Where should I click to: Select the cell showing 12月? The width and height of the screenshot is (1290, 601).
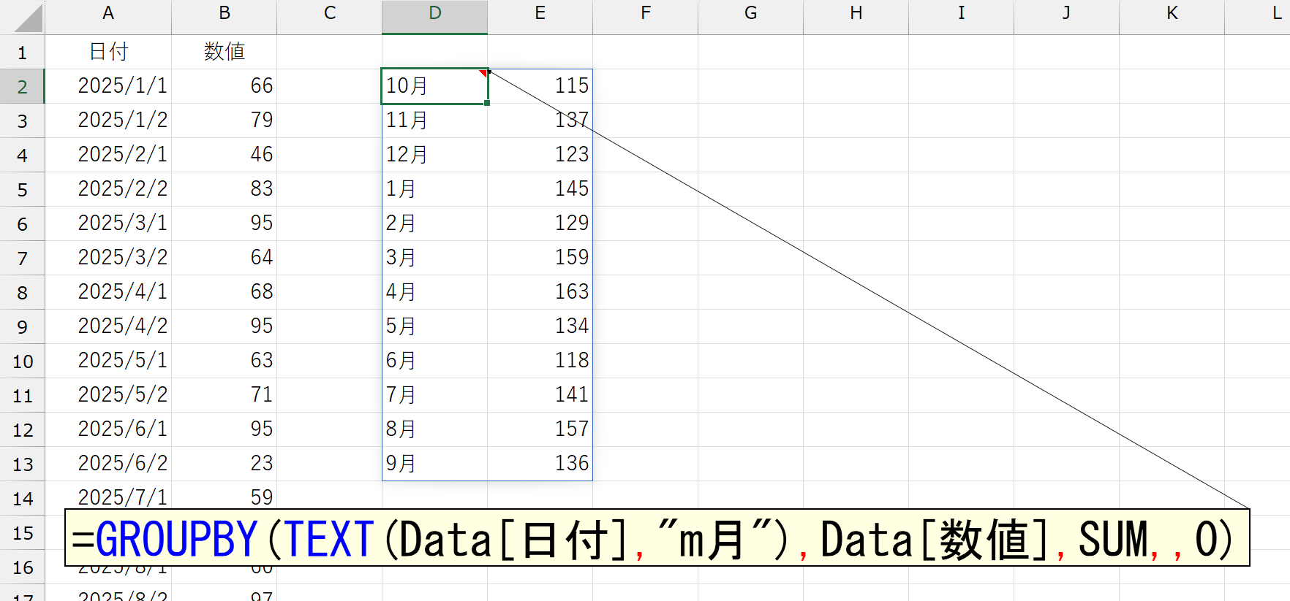[434, 155]
